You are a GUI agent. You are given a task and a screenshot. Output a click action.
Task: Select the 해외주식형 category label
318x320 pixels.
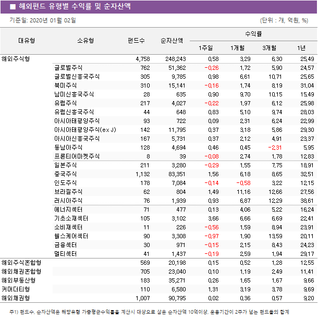(x=16, y=59)
